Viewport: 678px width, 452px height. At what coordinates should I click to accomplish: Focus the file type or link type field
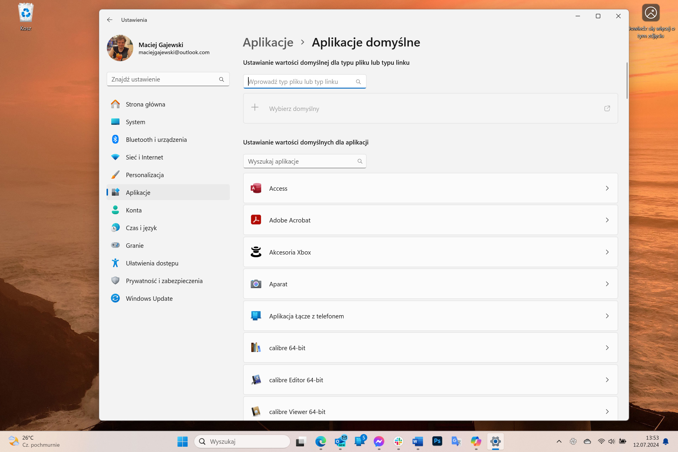pyautogui.click(x=305, y=82)
